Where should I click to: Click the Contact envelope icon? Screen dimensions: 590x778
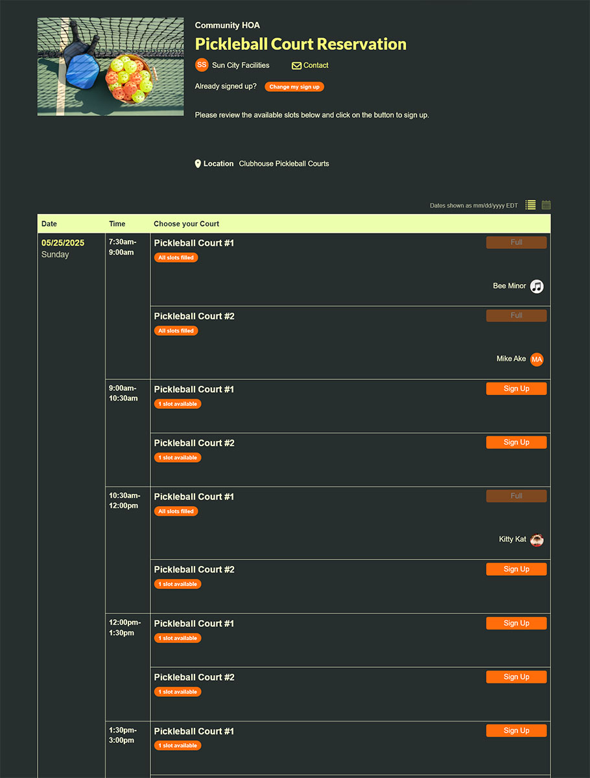296,65
